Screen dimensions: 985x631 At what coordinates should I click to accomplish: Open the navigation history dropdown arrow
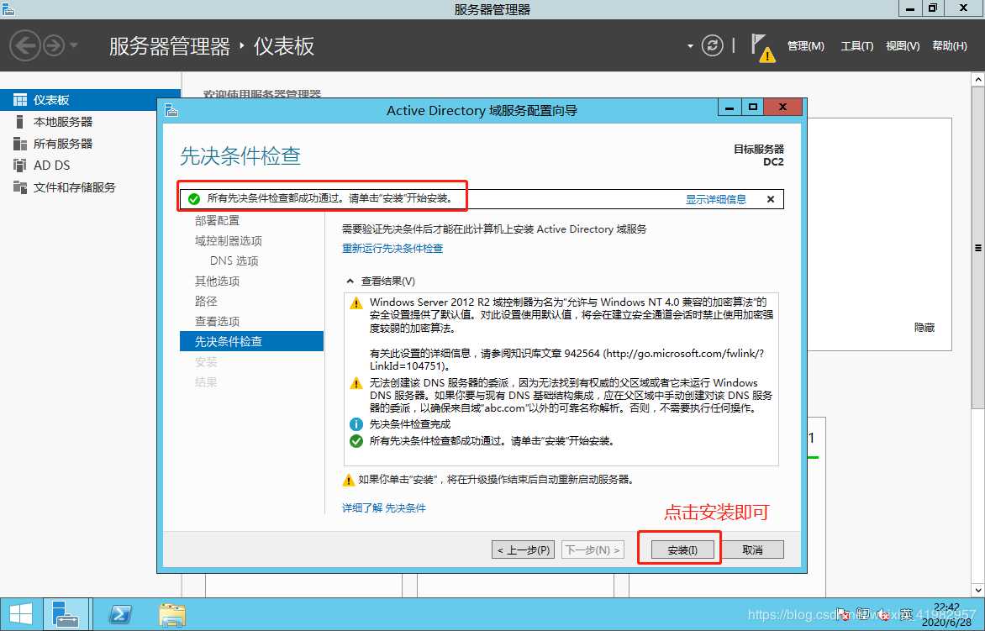tap(73, 45)
